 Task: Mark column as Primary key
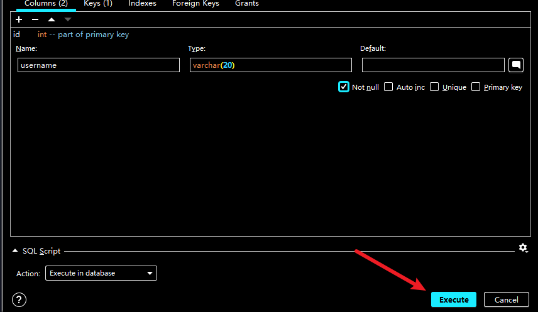(x=476, y=87)
